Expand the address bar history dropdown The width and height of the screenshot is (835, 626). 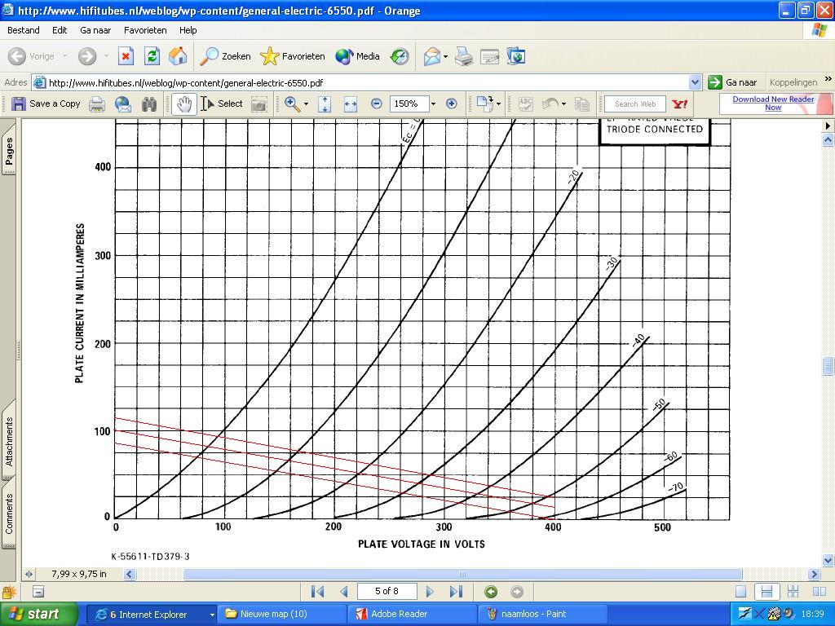[x=695, y=82]
